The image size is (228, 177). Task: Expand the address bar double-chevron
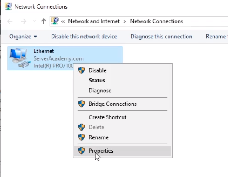coord(63,21)
